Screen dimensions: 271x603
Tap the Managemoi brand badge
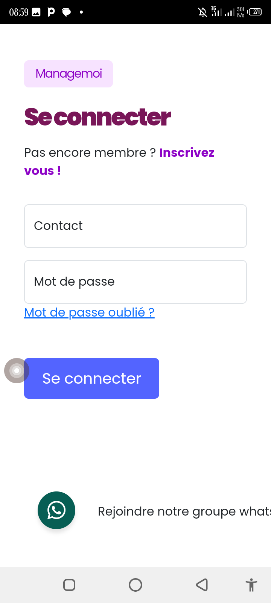(x=69, y=74)
